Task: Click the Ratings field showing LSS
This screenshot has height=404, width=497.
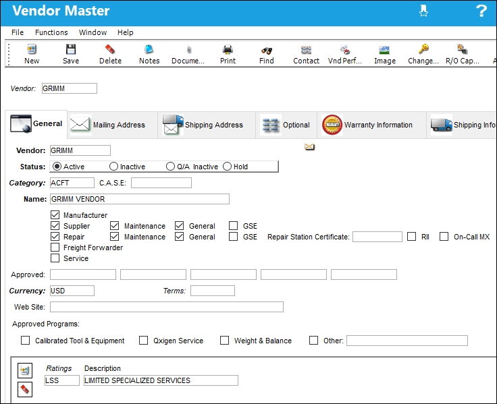Action: click(x=62, y=380)
